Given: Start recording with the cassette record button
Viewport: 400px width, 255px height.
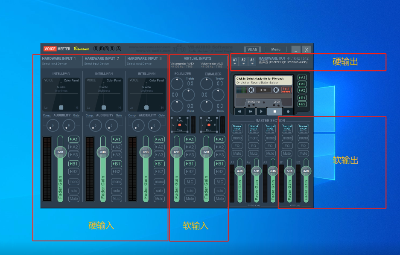Looking at the screenshot, I should 288,111.
